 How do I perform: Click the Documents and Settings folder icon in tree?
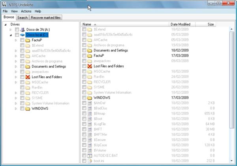point(28,66)
